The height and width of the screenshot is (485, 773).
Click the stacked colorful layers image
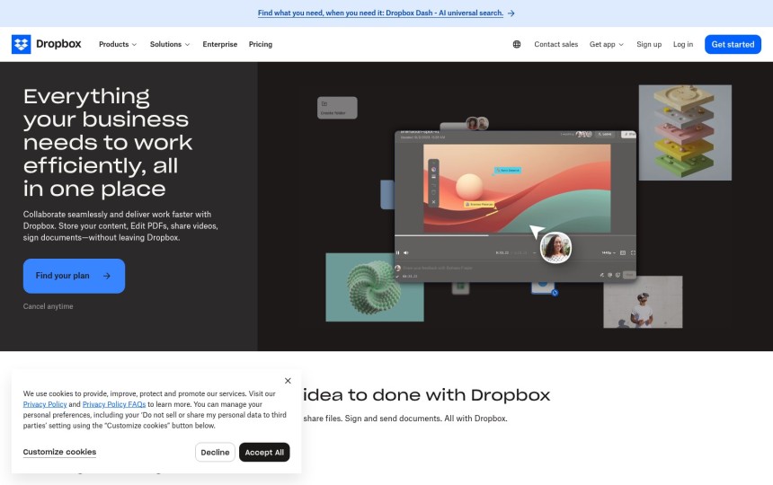click(685, 132)
